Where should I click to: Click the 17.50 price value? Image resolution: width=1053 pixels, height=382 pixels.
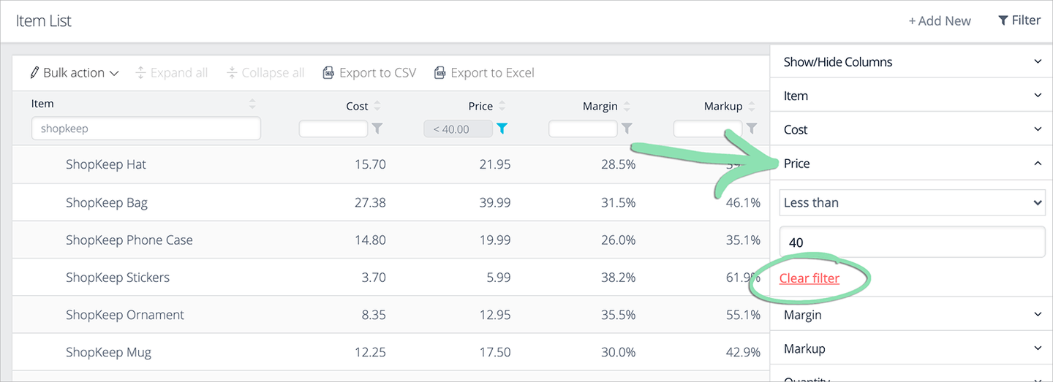(x=495, y=352)
